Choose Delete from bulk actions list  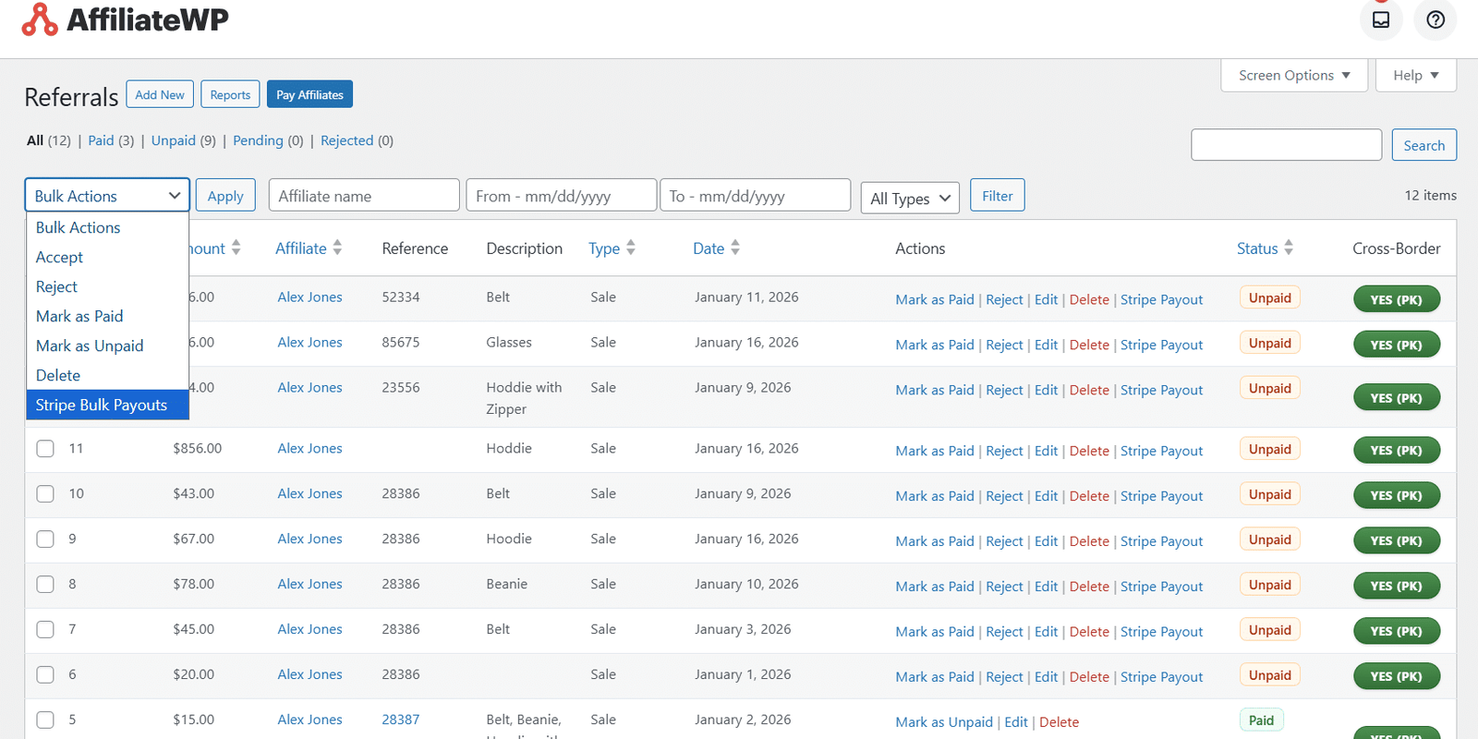tap(107, 375)
